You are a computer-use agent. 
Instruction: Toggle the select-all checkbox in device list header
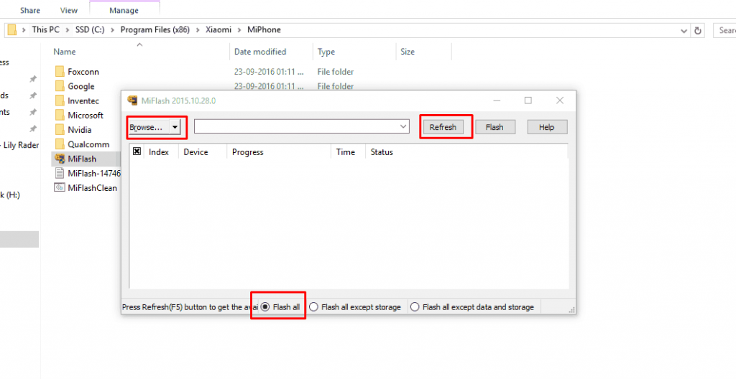(137, 151)
